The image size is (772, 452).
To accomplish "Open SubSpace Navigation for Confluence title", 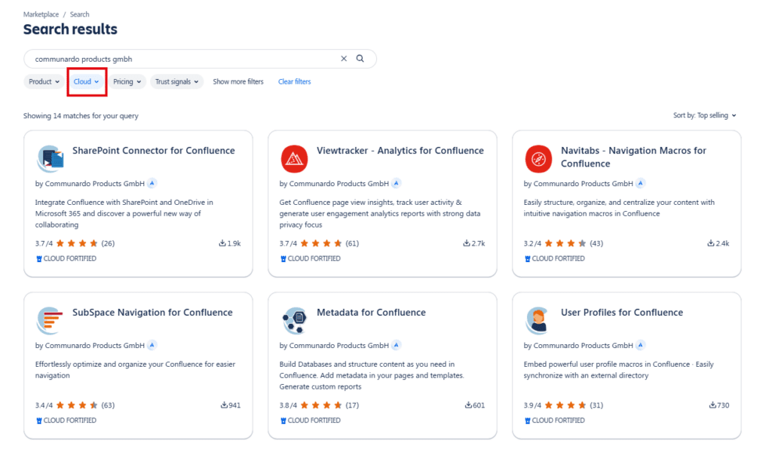I will [152, 313].
